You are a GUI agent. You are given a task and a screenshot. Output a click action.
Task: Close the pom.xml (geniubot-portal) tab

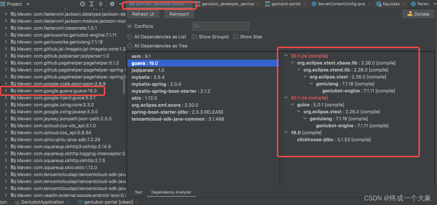(x=188, y=4)
